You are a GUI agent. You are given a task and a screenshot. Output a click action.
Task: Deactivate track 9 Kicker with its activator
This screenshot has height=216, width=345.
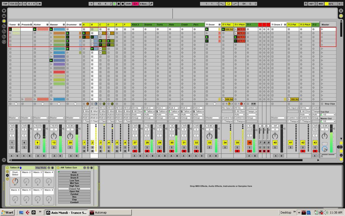[x=37, y=143]
